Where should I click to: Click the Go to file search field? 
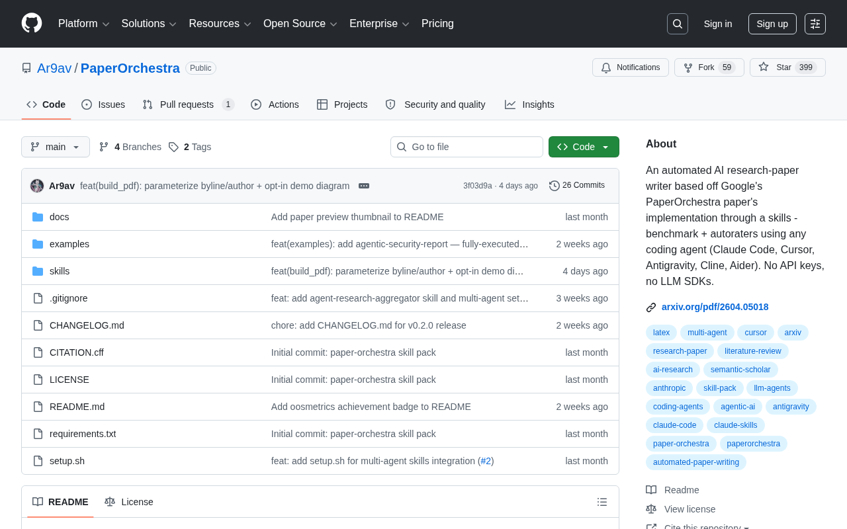coord(467,147)
